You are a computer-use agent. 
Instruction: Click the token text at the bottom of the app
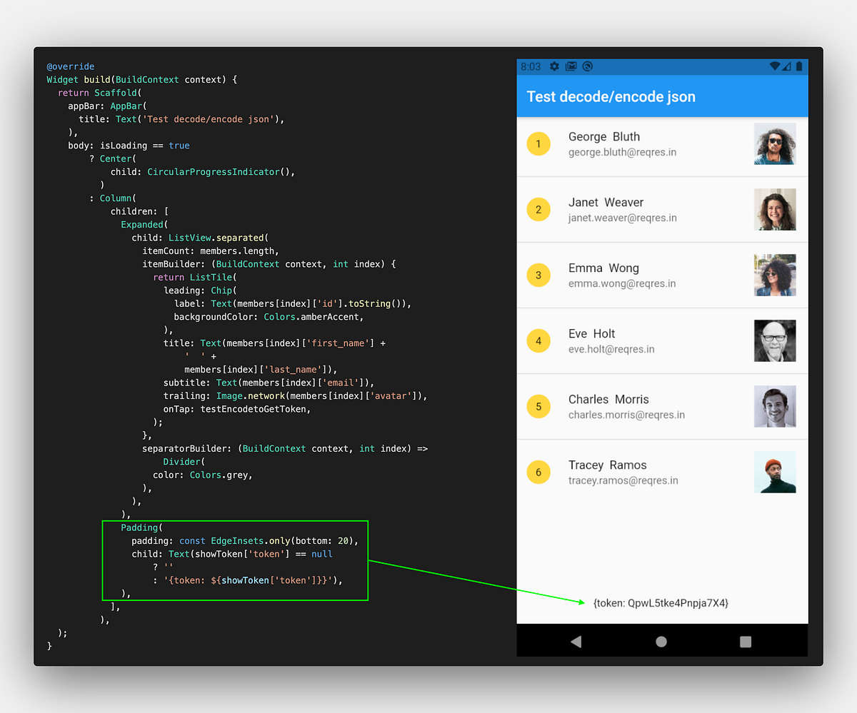point(660,603)
